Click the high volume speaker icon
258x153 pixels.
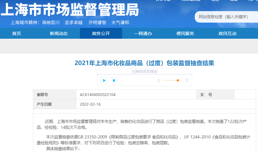187,80
